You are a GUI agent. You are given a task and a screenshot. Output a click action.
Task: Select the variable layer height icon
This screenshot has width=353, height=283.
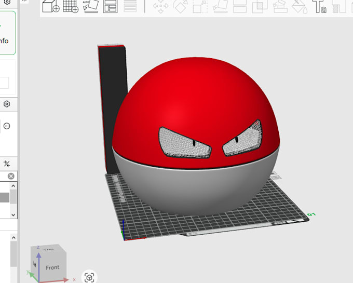click(x=130, y=6)
